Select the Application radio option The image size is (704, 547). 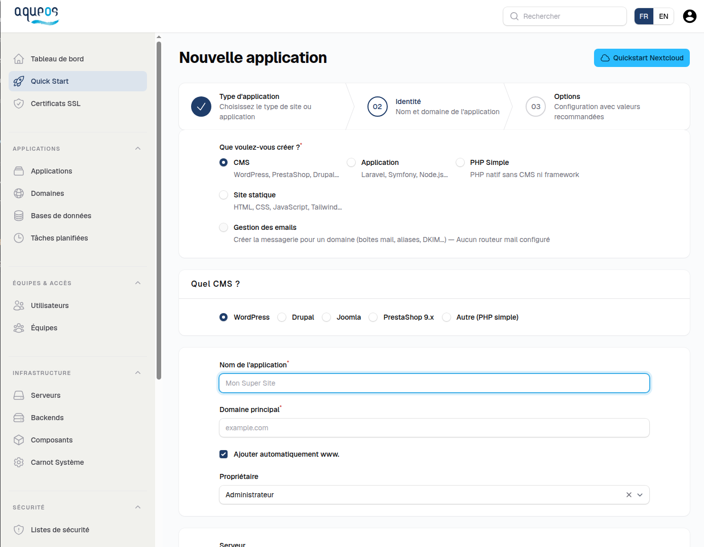coord(351,162)
